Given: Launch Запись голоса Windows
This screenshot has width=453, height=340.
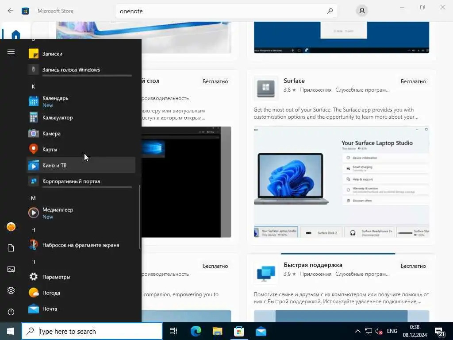Looking at the screenshot, I should (81, 70).
